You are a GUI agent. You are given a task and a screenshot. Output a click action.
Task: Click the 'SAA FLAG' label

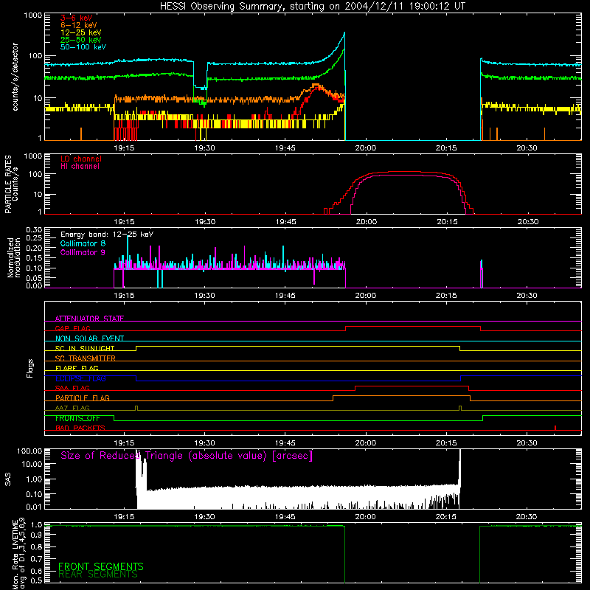click(72, 388)
